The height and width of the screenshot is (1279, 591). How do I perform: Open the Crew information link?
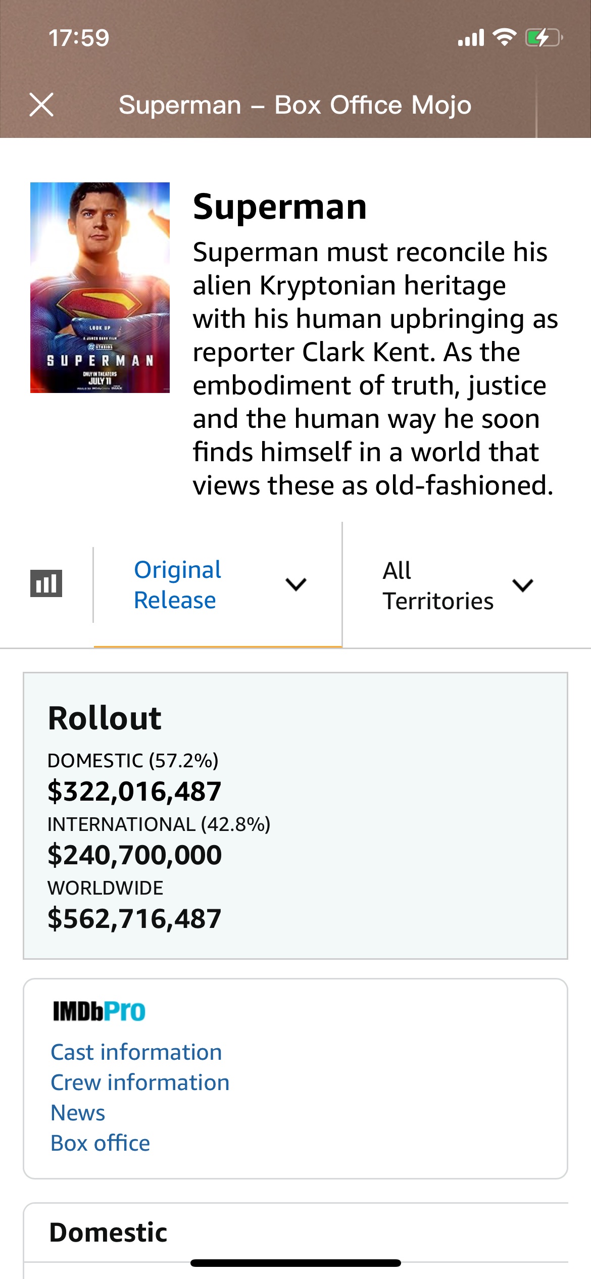140,1082
